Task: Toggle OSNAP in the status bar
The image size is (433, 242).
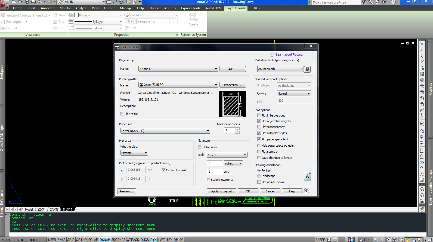Action: tap(105, 240)
